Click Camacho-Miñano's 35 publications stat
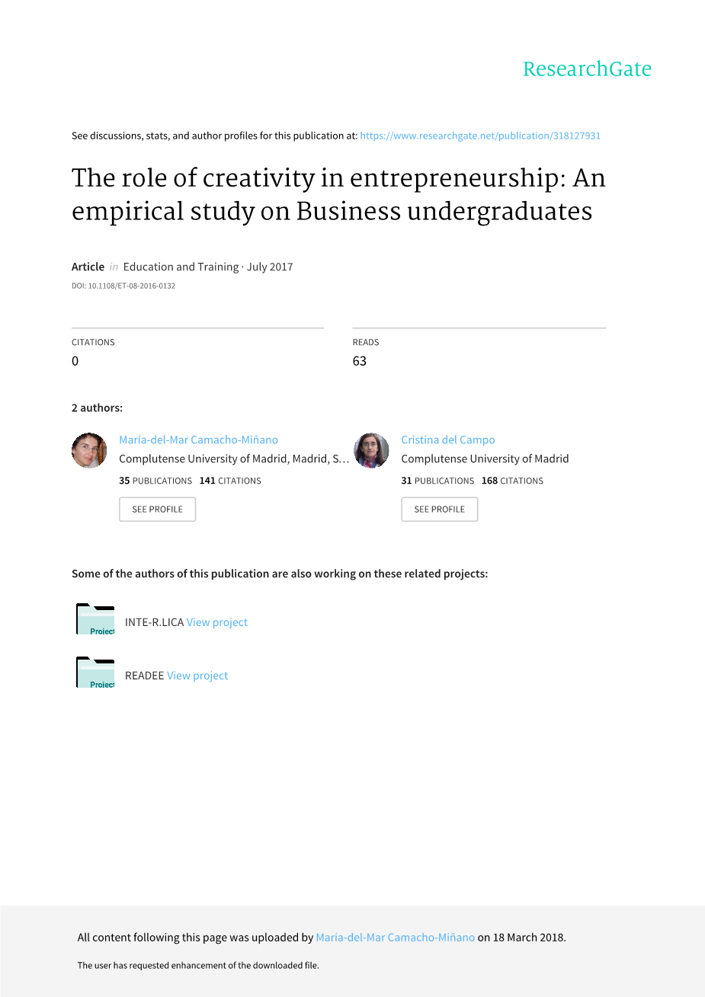 tap(155, 481)
